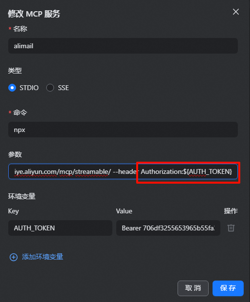The height and width of the screenshot is (302, 250).
Task: Click the 操作 column header
Action: 231,211
